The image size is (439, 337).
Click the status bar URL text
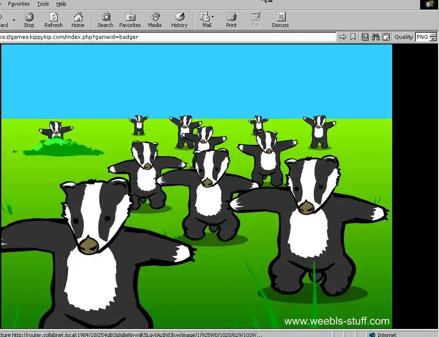(131, 335)
